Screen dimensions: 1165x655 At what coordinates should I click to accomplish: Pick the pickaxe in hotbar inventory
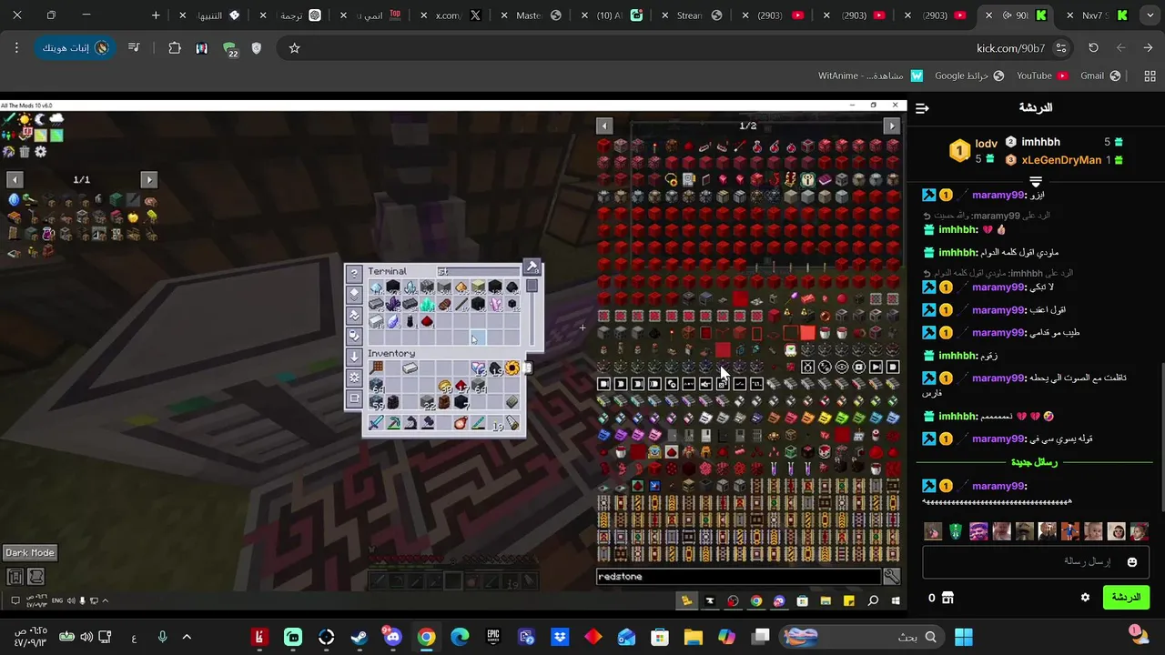tap(393, 423)
